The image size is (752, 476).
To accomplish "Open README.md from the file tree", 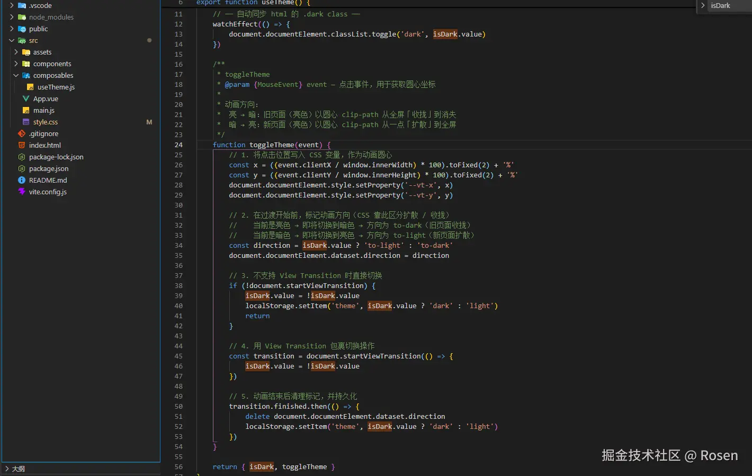I will pos(48,180).
